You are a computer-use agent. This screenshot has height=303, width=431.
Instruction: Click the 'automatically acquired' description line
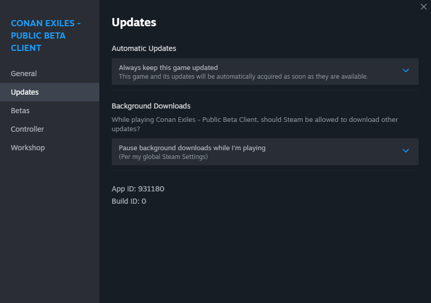tap(243, 77)
